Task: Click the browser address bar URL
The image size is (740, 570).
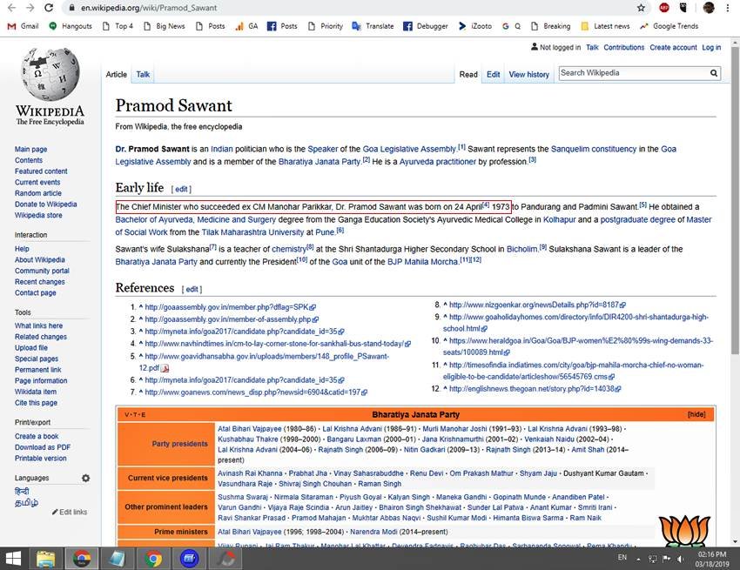Action: click(x=149, y=8)
